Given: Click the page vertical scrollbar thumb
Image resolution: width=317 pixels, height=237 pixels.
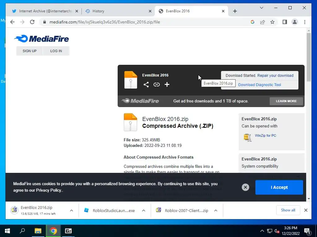Looking at the screenshot, I should (x=309, y=57).
